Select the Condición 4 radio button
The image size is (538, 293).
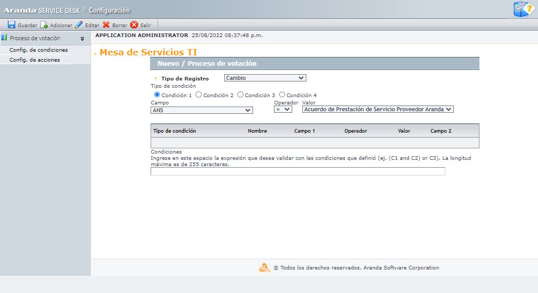click(282, 95)
